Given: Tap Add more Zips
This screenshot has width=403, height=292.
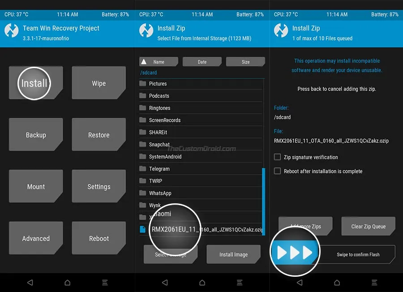Looking at the screenshot, I should [305, 226].
